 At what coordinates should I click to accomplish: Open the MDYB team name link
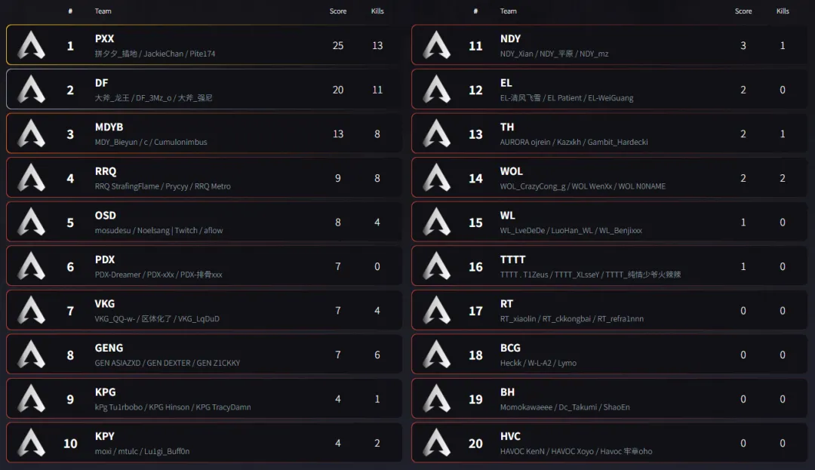109,127
